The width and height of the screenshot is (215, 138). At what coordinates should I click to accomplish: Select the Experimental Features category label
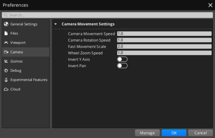click(x=29, y=80)
